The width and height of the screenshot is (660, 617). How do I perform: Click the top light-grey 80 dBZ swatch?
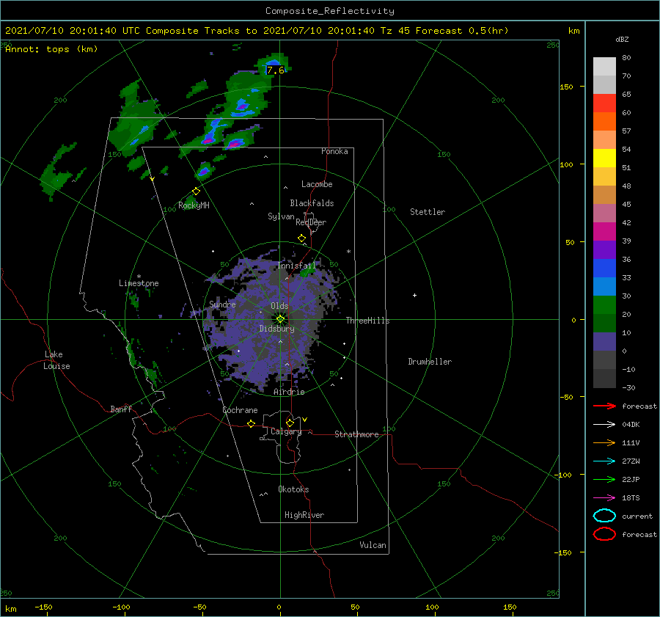click(604, 67)
